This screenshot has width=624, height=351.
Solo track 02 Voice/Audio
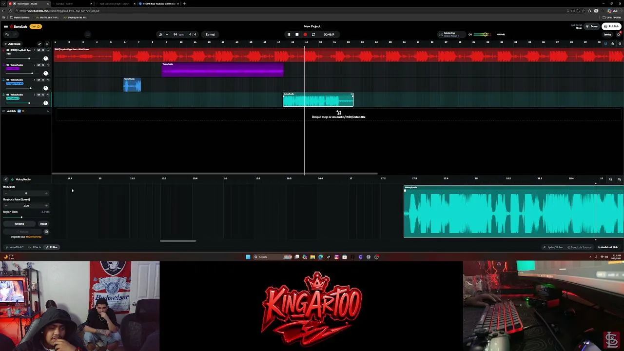(43, 65)
